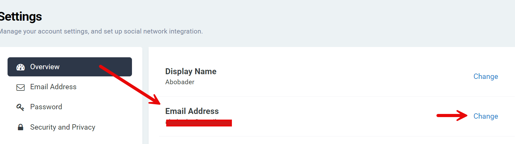Select Security and Privacy in sidebar
Image resolution: width=515 pixels, height=144 pixels.
[63, 127]
